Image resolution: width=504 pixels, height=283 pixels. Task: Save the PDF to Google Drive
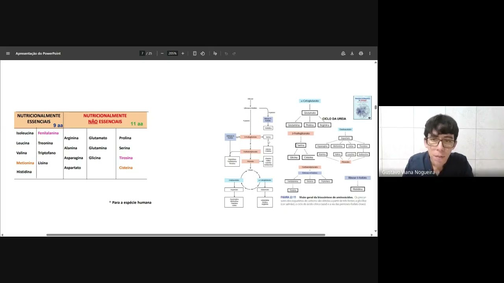click(x=343, y=53)
